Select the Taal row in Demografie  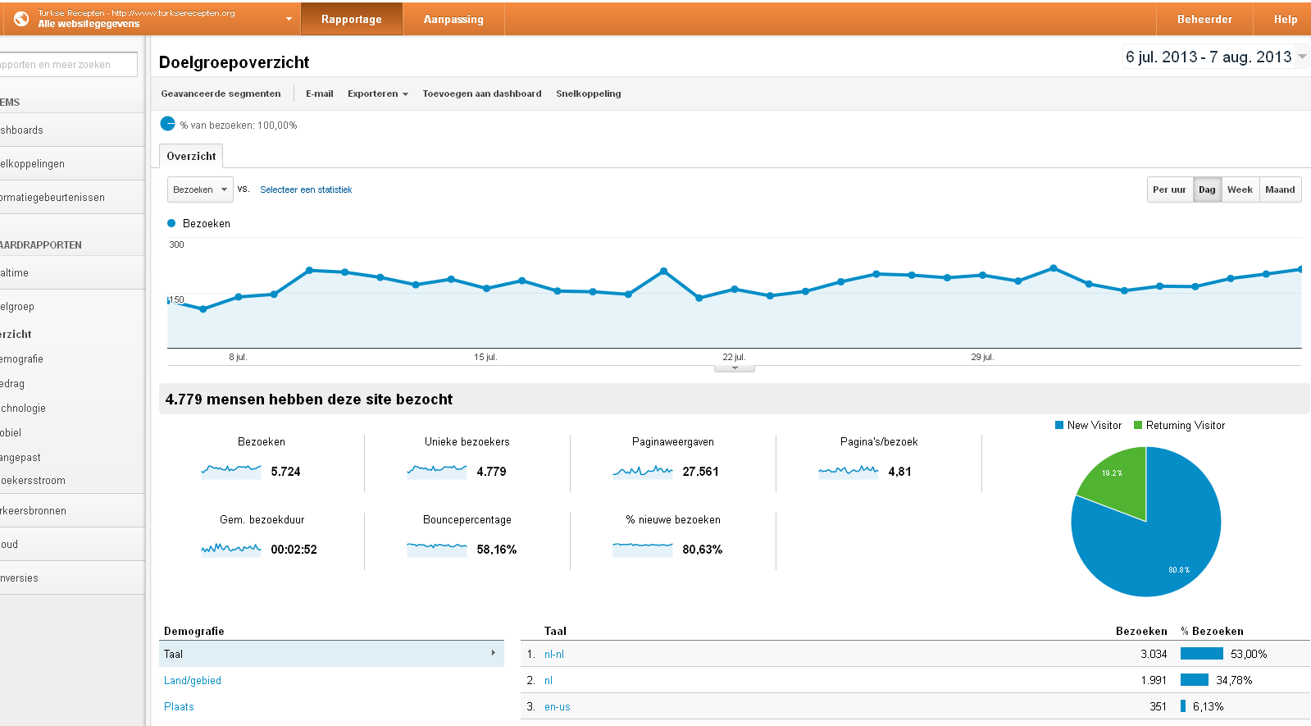(331, 654)
